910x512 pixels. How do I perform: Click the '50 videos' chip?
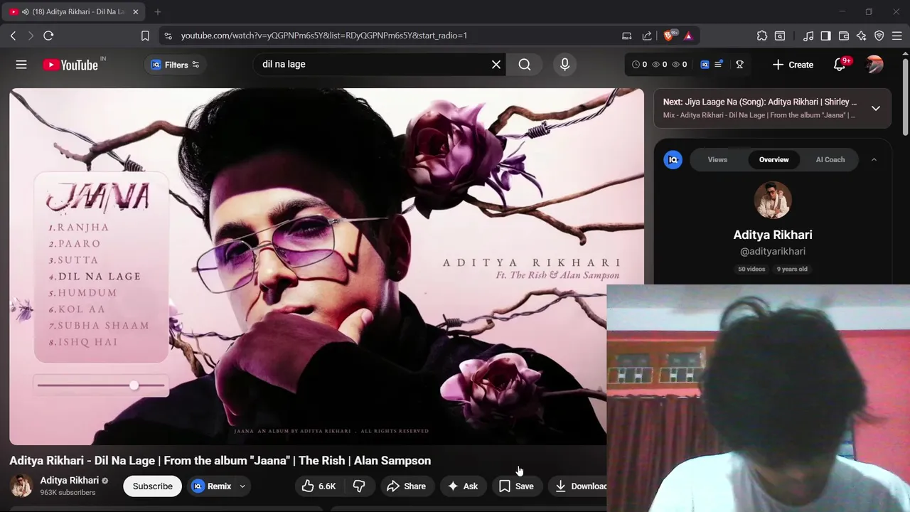pos(751,269)
